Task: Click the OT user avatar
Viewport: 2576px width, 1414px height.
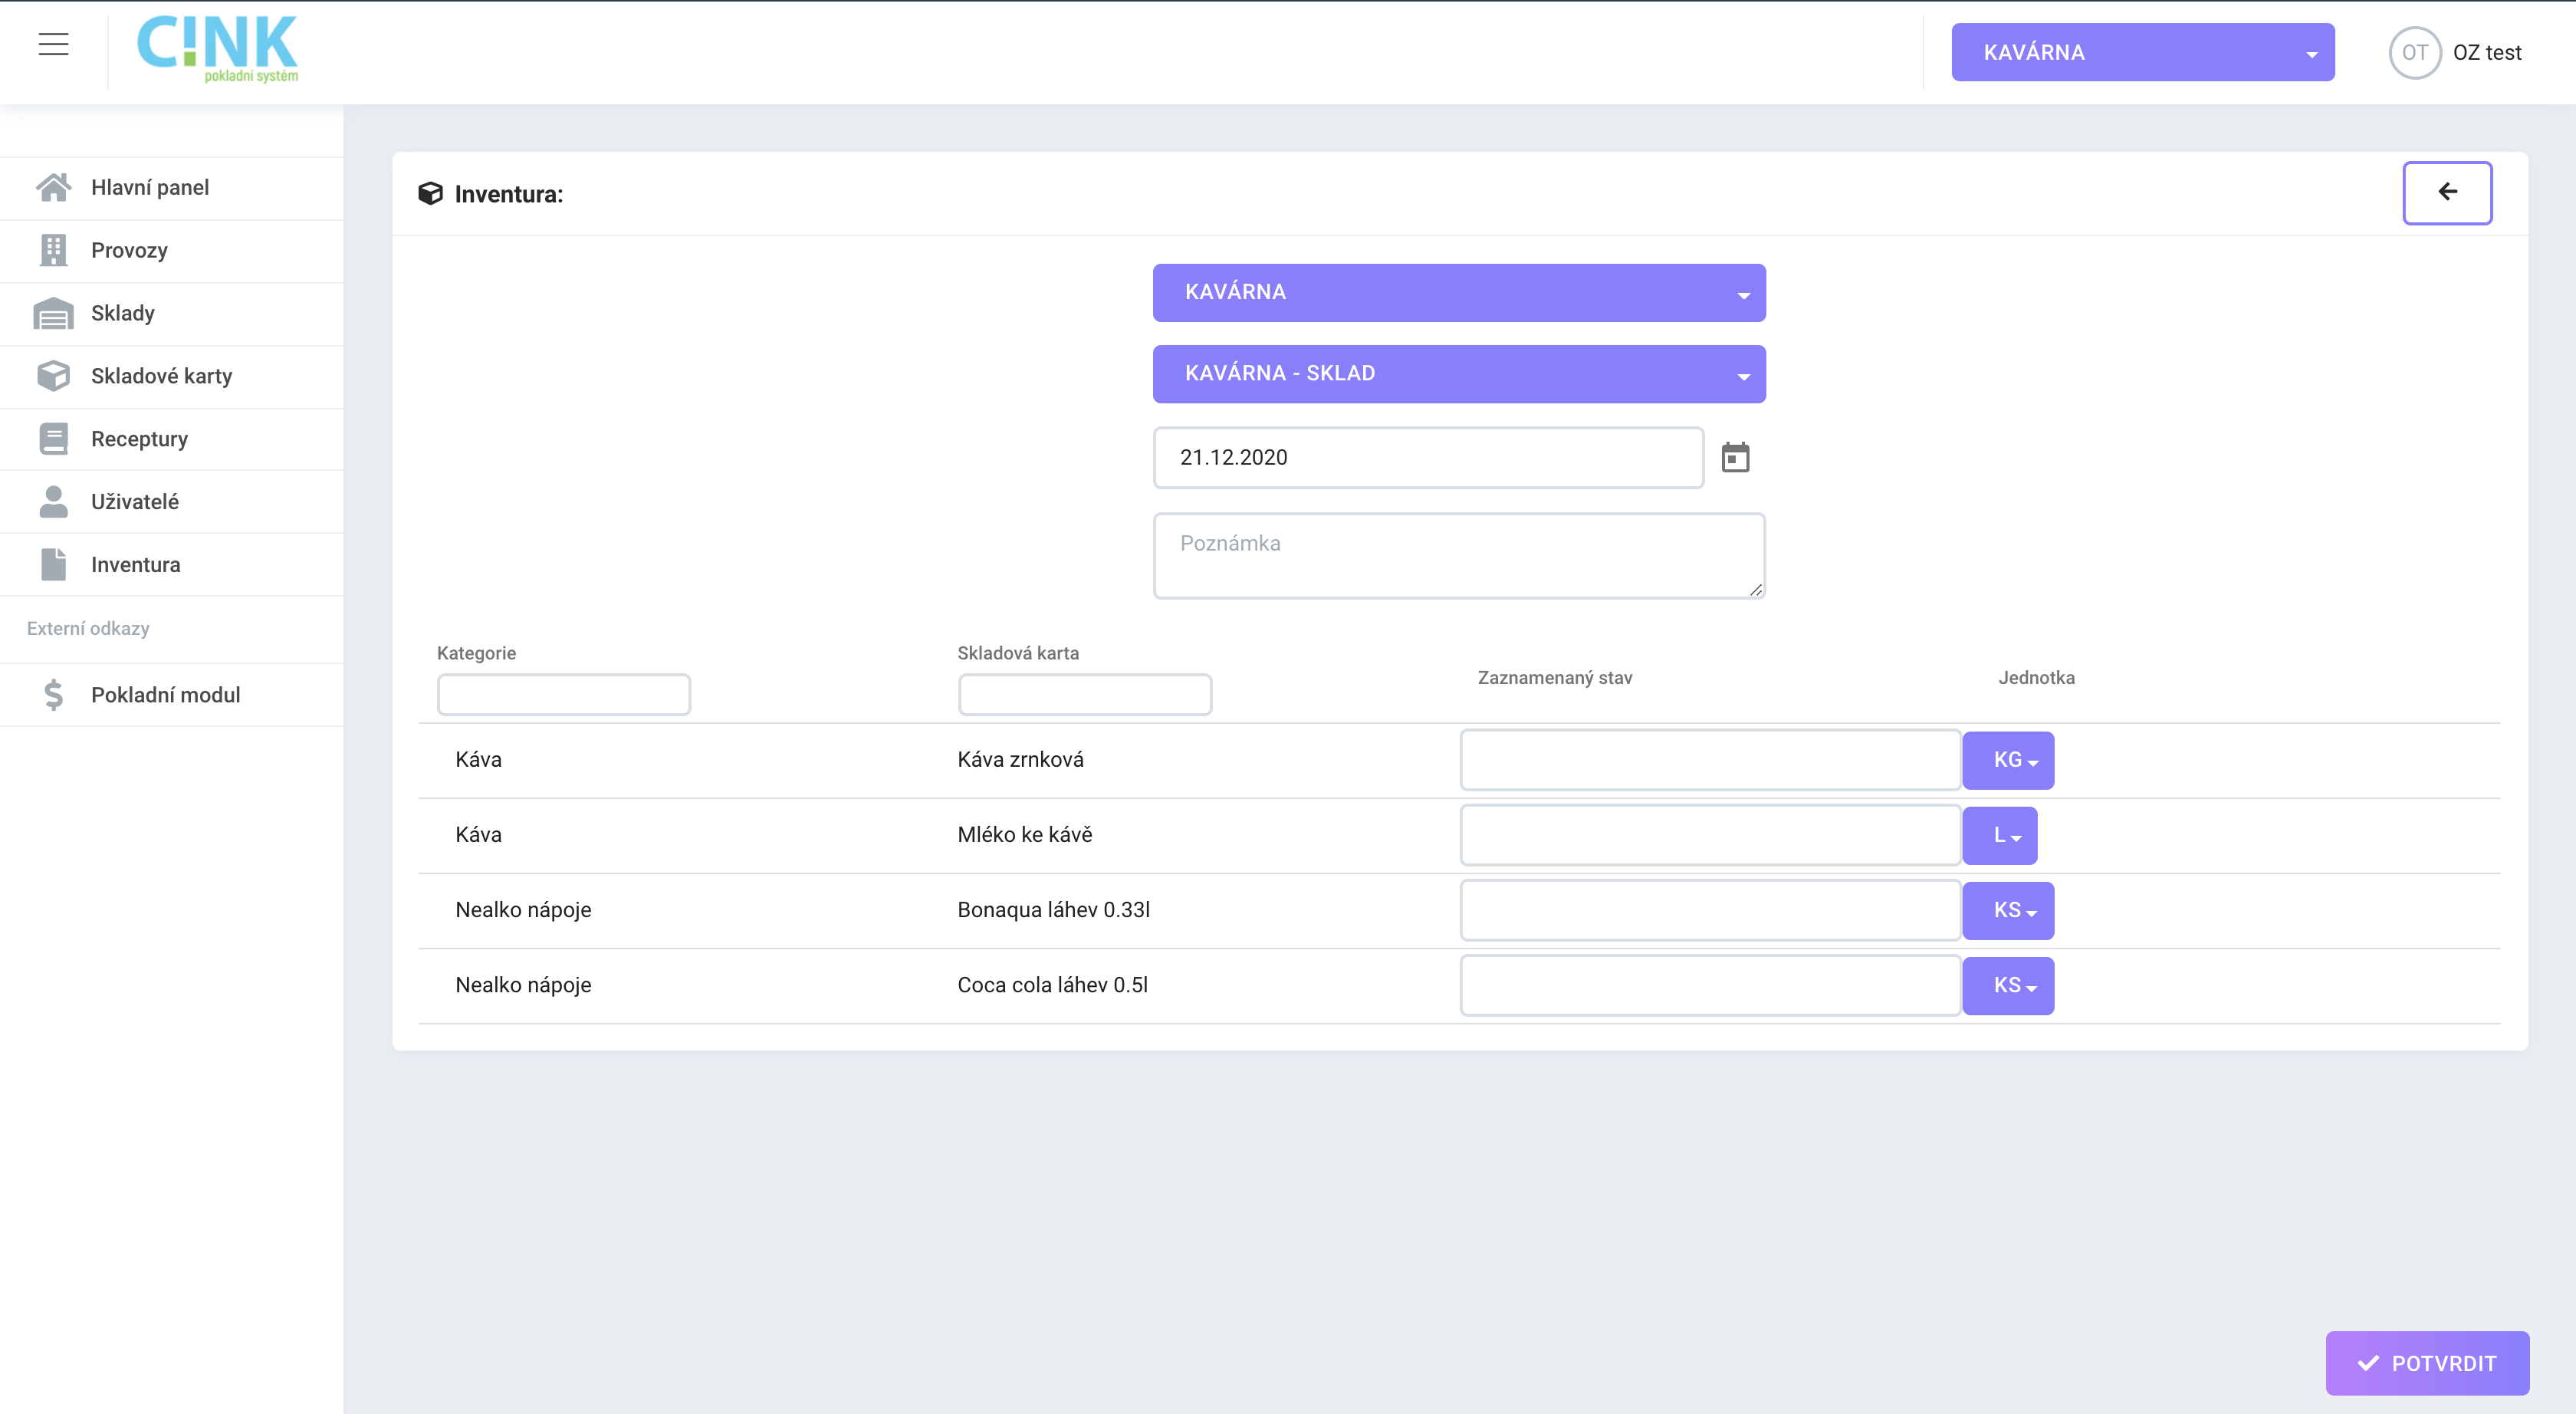Action: (2415, 52)
